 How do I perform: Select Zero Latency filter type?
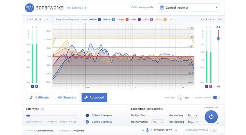coord(34,122)
